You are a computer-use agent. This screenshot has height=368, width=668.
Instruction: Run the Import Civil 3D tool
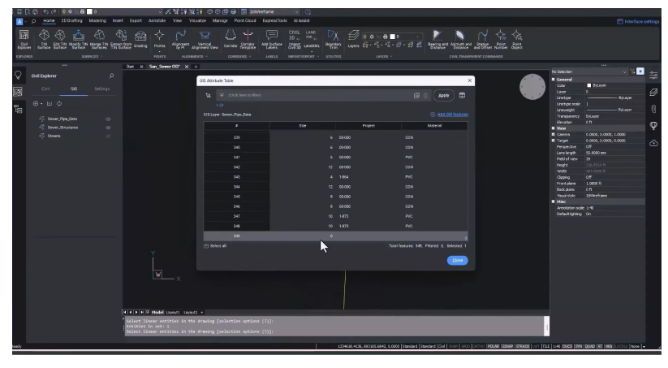click(295, 39)
